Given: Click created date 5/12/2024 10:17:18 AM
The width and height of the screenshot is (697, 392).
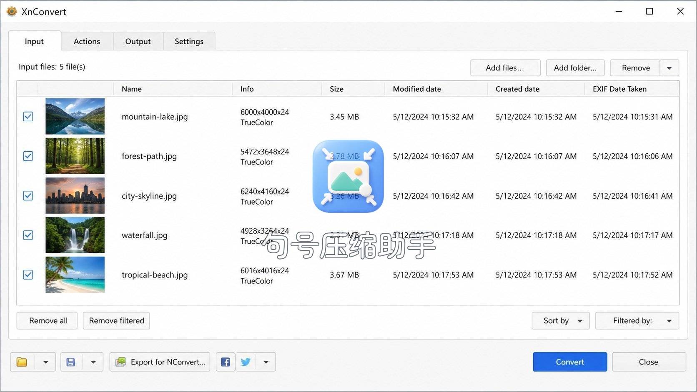Looking at the screenshot, I should 536,235.
